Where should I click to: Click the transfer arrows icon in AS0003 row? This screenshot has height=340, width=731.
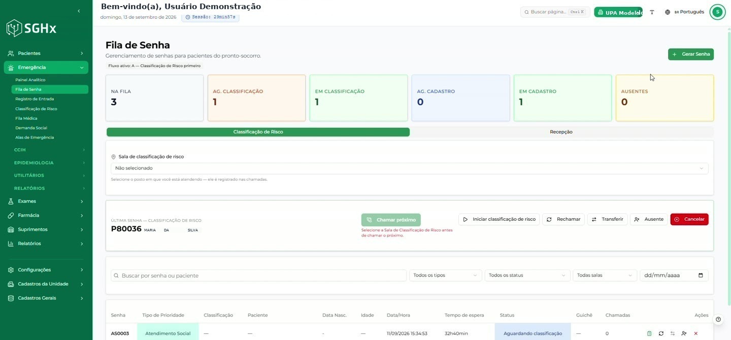(673, 333)
